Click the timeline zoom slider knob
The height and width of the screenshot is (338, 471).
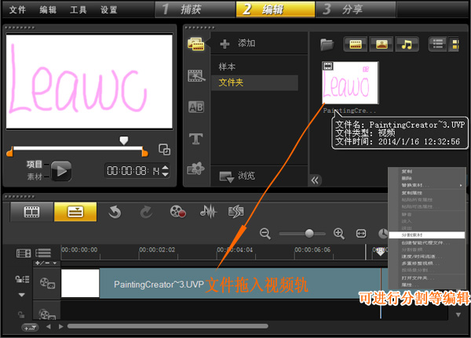point(309,233)
